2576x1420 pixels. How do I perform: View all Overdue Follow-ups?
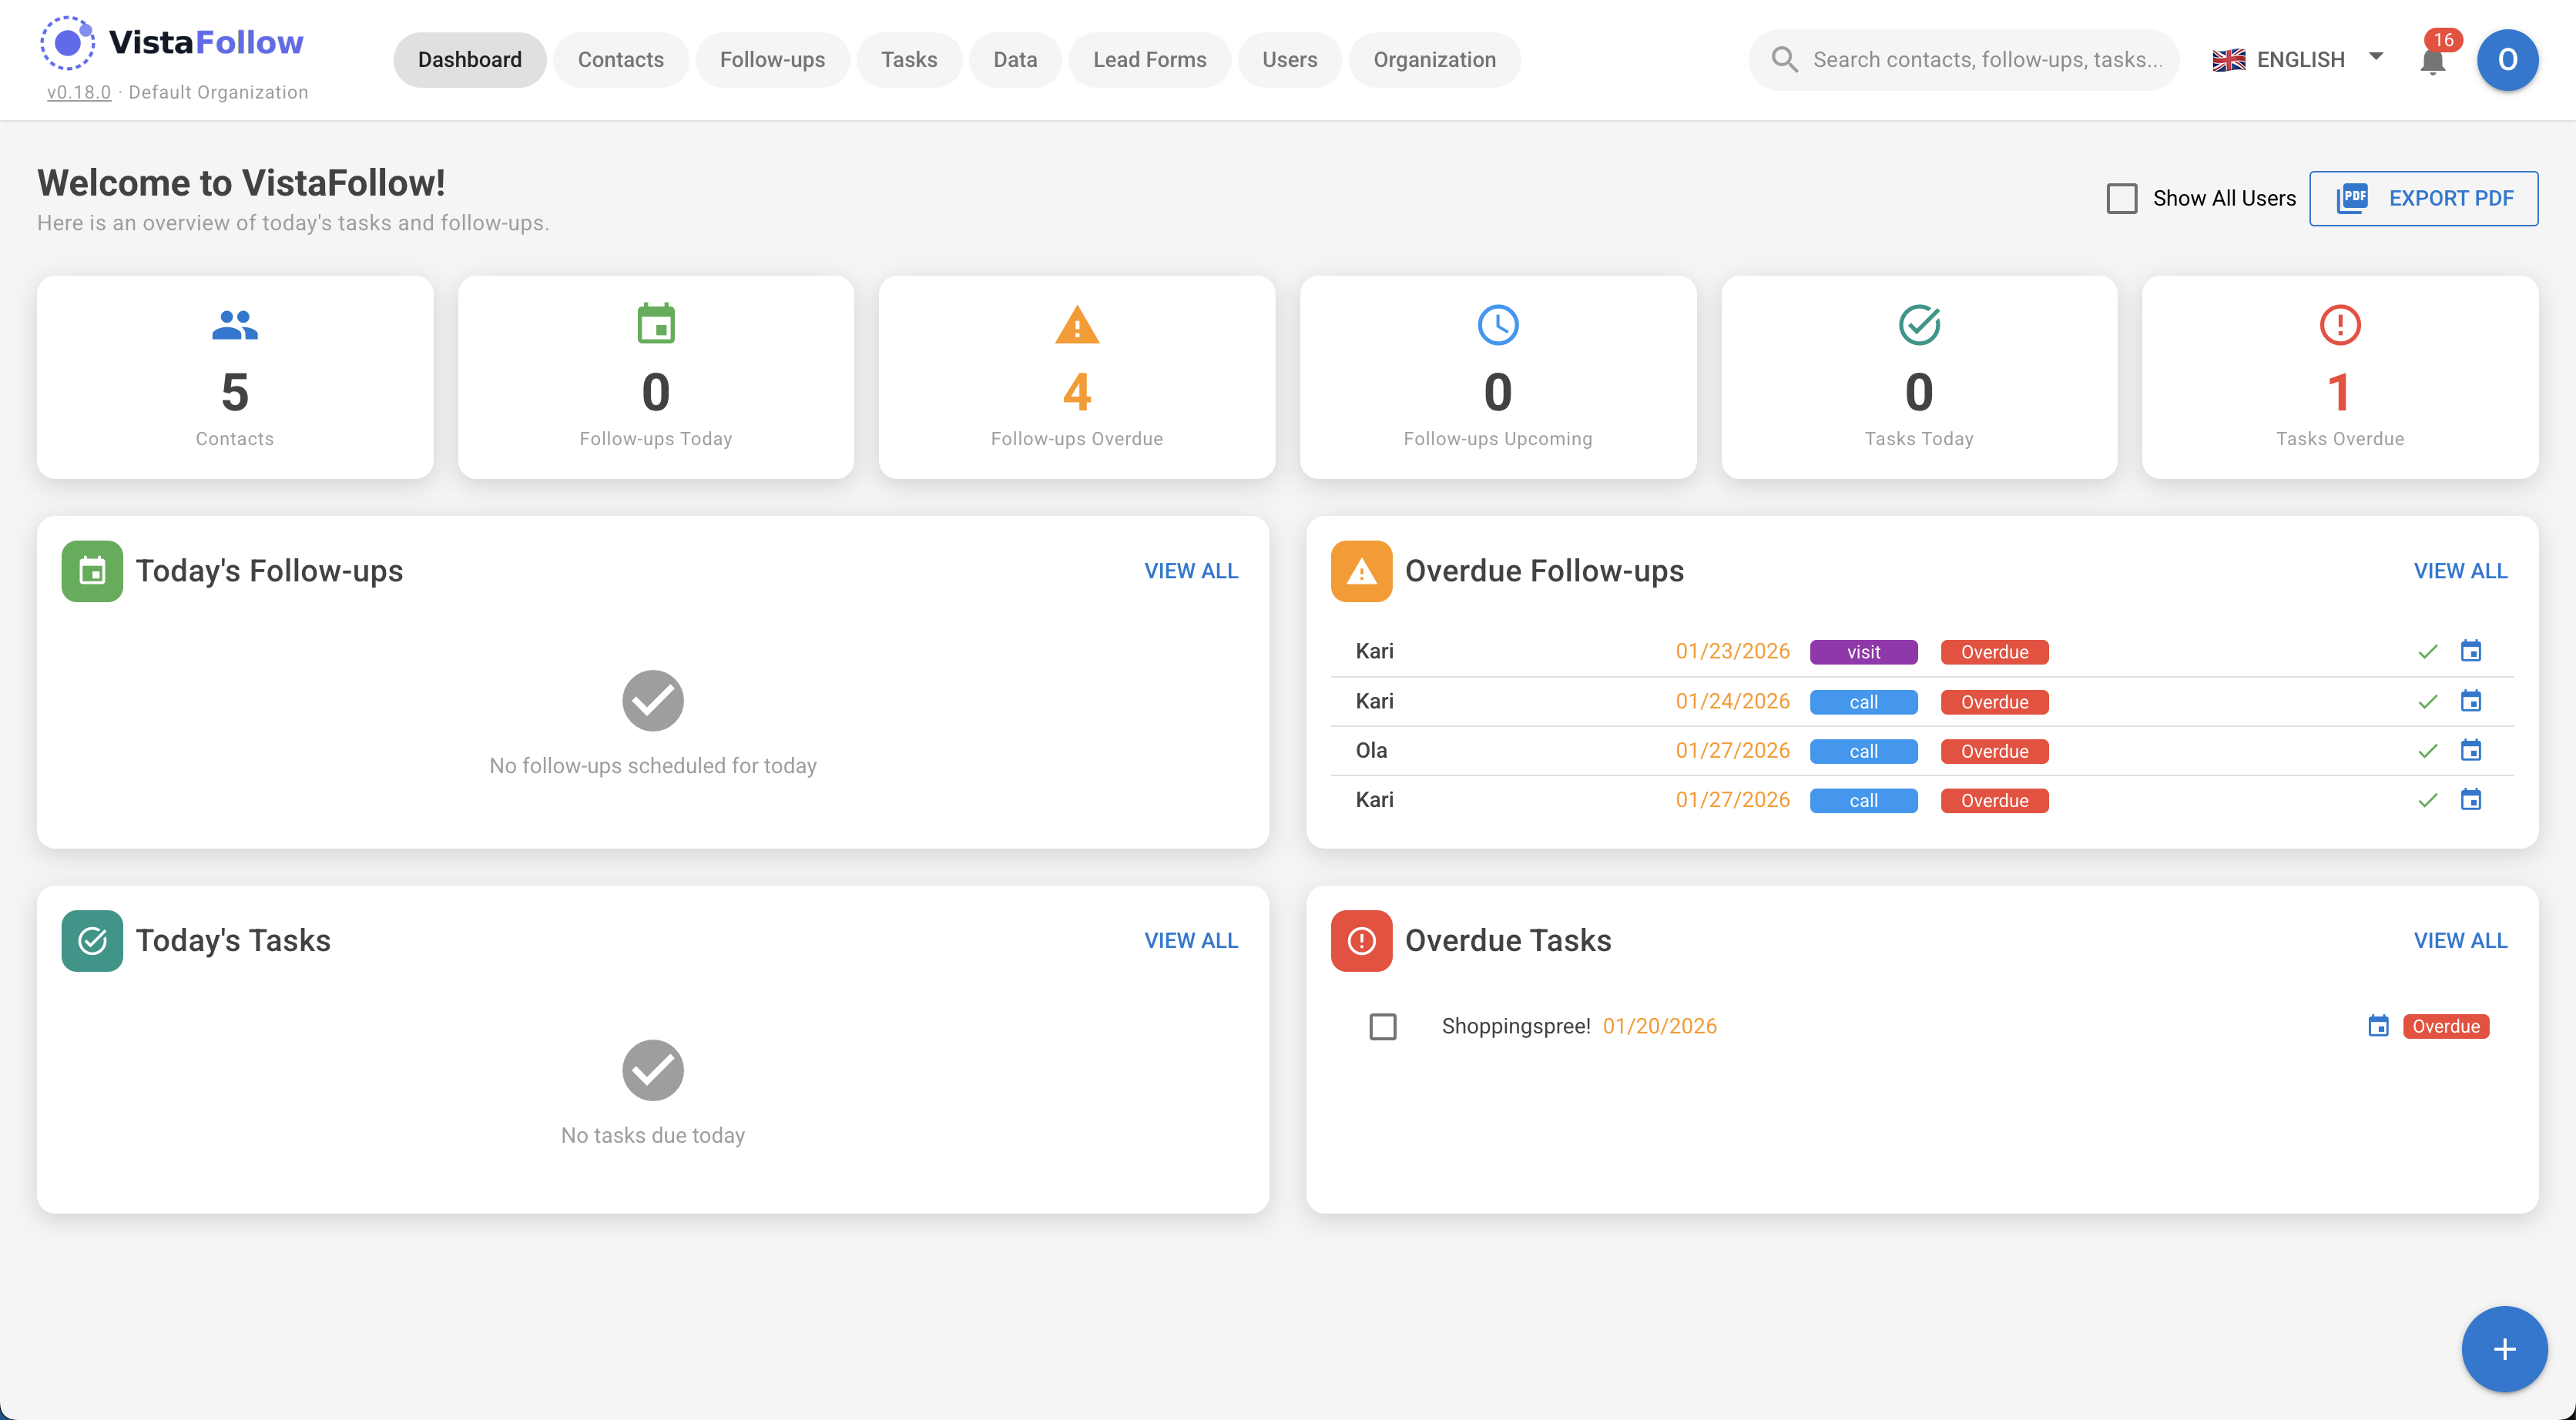point(2460,570)
